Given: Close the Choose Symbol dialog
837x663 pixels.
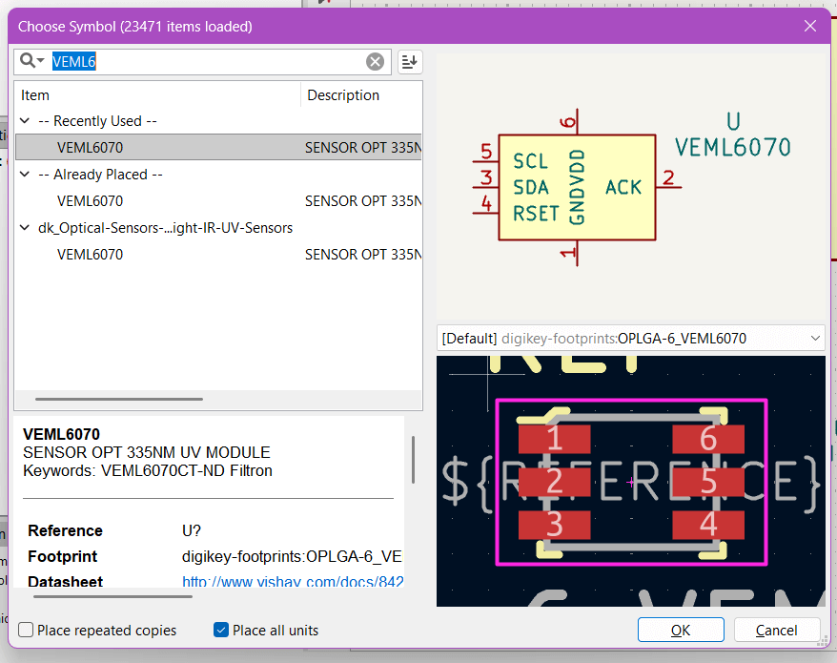Looking at the screenshot, I should click(809, 26).
